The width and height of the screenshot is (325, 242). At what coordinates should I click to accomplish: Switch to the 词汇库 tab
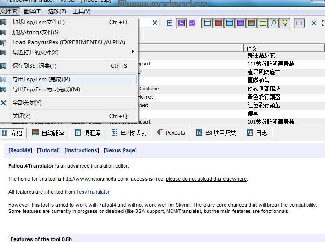[88, 133]
